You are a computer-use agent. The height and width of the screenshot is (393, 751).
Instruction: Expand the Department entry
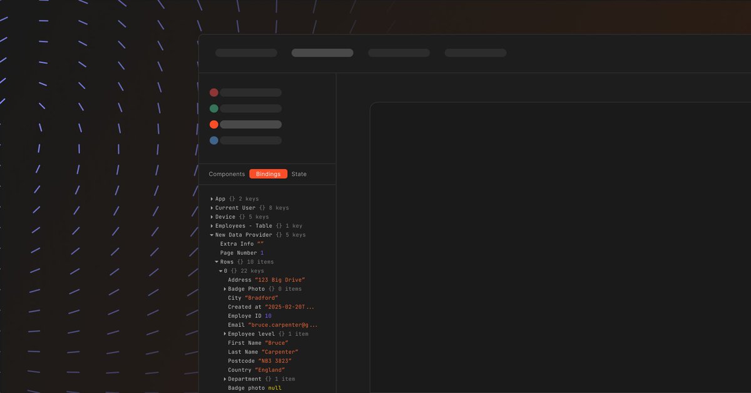point(225,379)
